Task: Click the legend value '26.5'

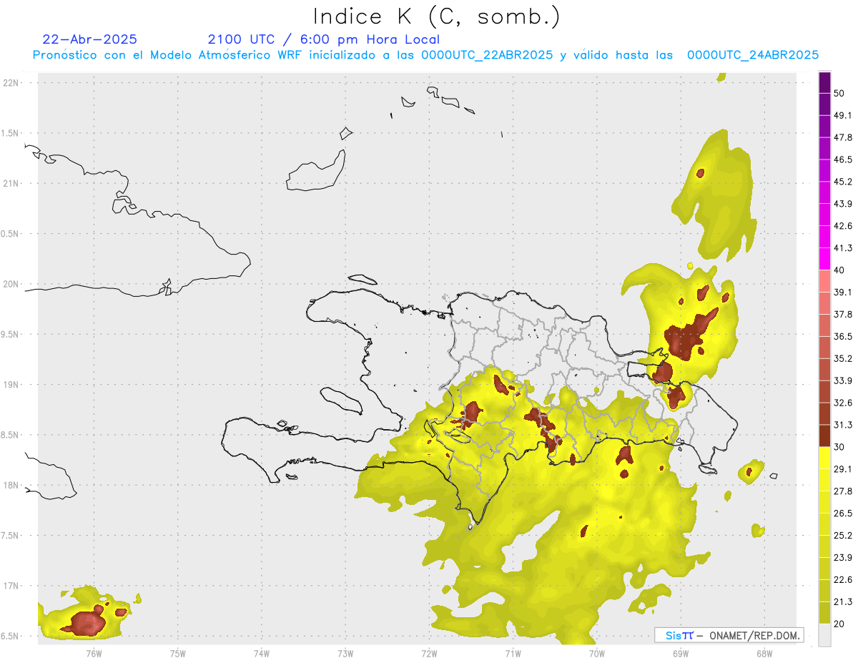Action: pos(843,514)
